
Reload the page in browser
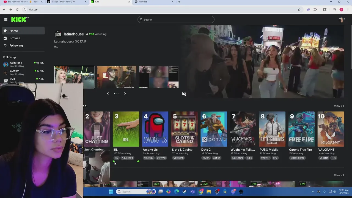point(17,9)
